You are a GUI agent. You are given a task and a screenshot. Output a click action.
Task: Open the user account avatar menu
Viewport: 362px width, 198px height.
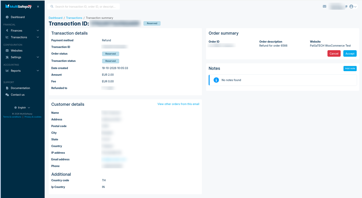pyautogui.click(x=353, y=7)
